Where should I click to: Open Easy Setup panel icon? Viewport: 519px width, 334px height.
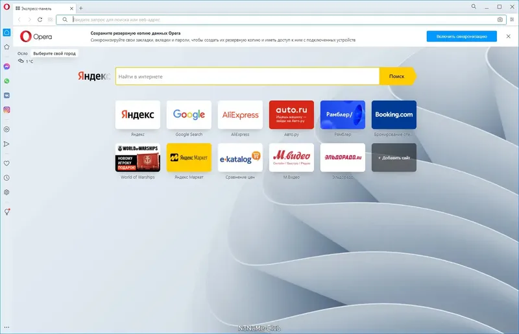(x=512, y=19)
